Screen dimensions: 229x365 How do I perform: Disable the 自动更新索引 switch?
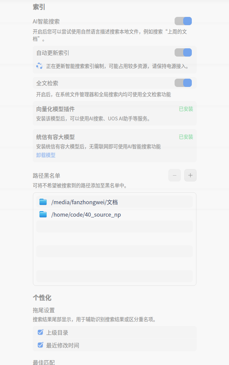coord(183,52)
